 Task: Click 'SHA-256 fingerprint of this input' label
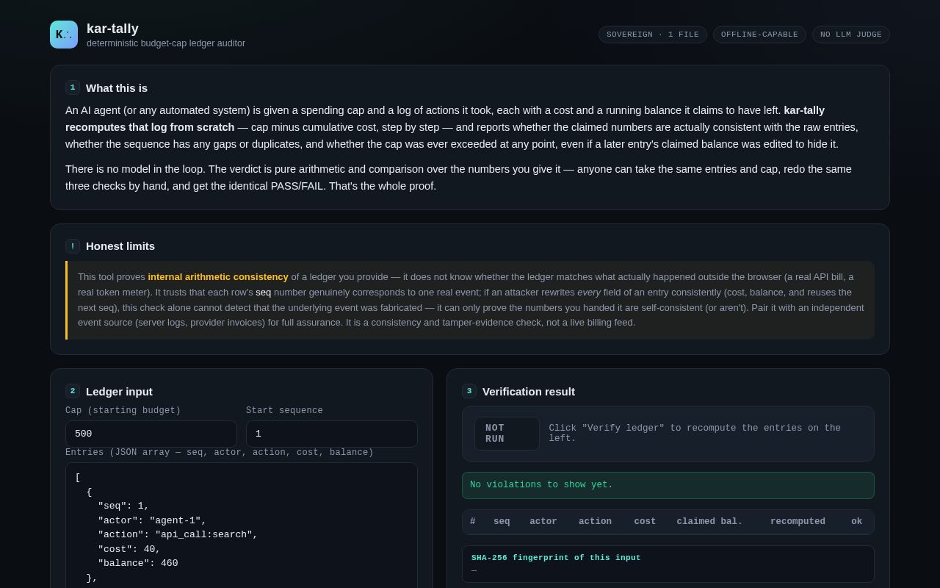click(x=556, y=558)
